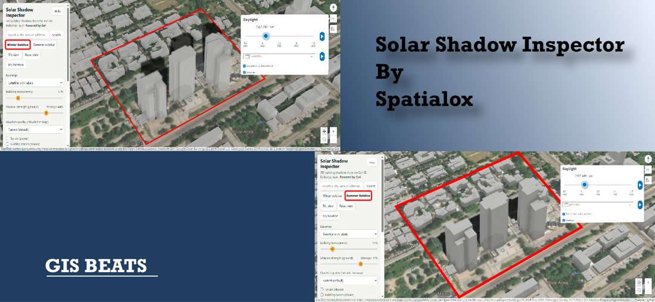This screenshot has height=302, width=655.
Task: Collapse the Daylight widget in upper map
Action: point(333,18)
